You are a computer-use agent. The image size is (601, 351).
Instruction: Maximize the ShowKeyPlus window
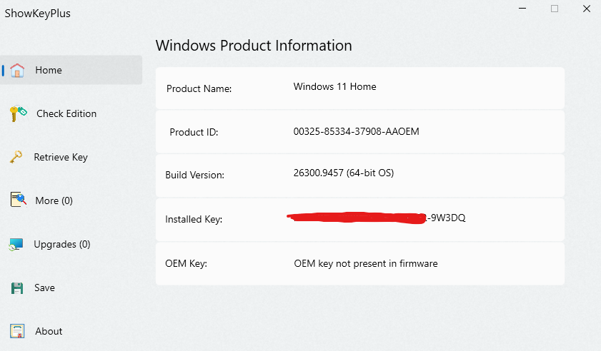click(555, 9)
